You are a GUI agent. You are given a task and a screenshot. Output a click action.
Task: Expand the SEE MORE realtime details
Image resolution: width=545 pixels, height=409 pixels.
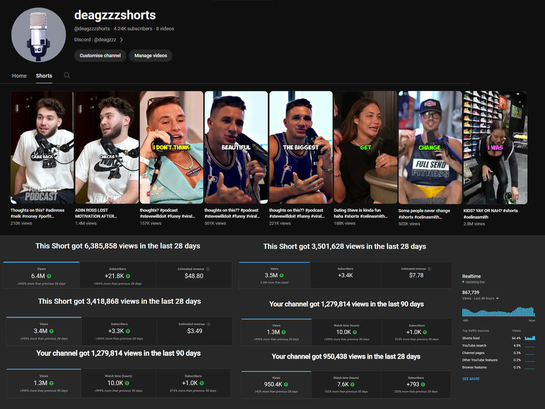click(x=471, y=379)
